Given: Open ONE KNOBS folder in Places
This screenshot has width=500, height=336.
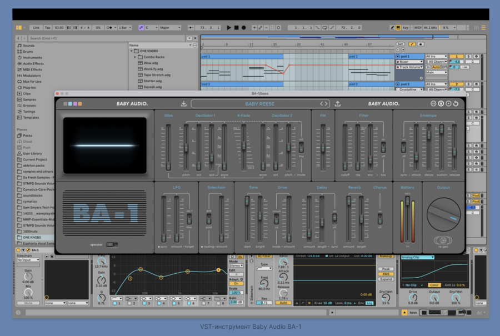Looking at the screenshot, I should [x=33, y=237].
